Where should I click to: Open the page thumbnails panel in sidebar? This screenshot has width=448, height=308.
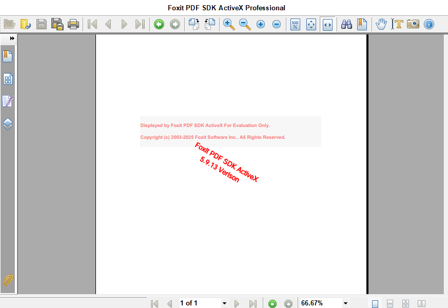(x=8, y=79)
